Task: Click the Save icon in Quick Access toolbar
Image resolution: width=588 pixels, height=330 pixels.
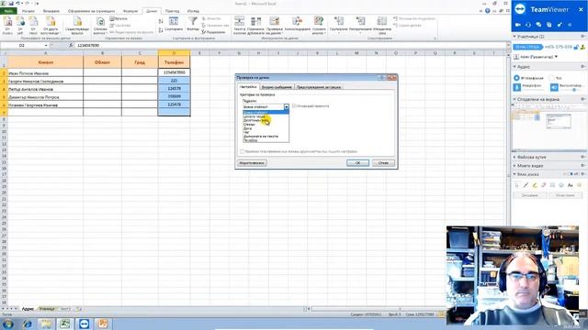Action: click(11, 4)
